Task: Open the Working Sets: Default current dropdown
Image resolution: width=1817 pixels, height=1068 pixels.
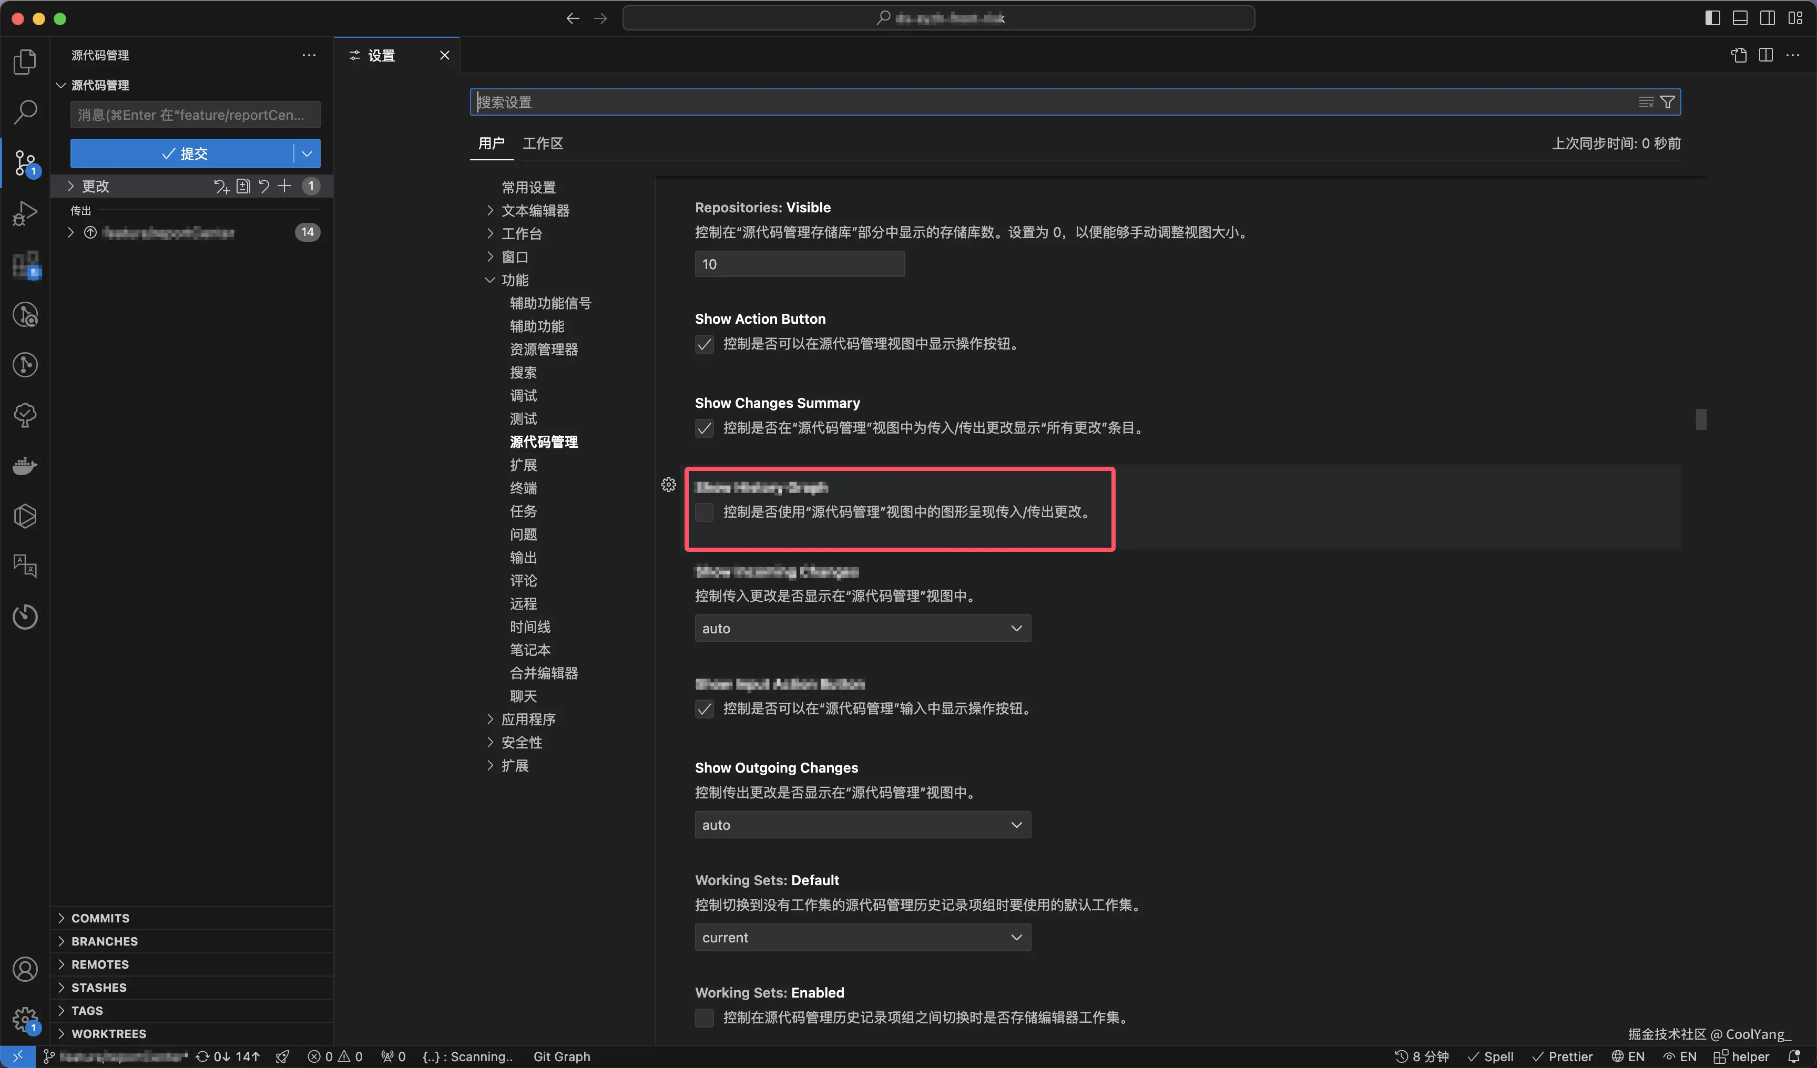Action: click(x=862, y=937)
